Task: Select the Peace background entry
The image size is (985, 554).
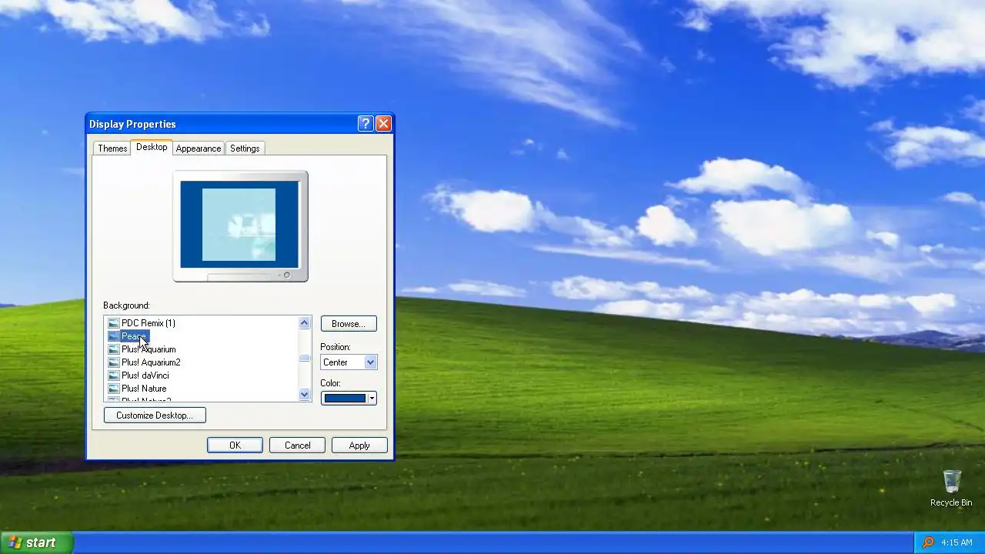Action: [134, 336]
